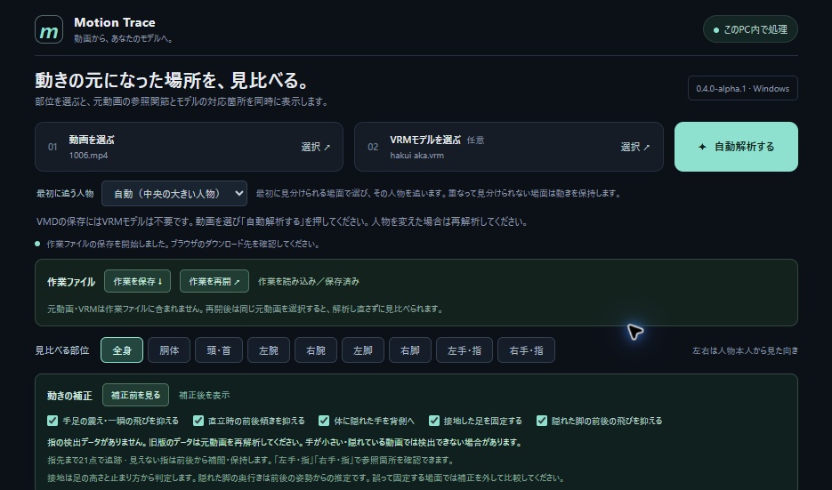Open video chooser with 動画を選ぶ 選択
The image size is (832, 490).
pos(189,147)
